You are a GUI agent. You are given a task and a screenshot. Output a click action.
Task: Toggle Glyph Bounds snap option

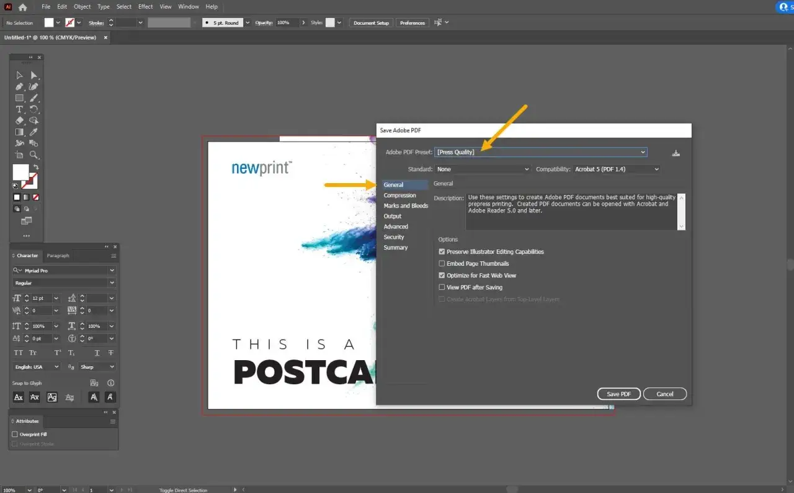coord(52,397)
